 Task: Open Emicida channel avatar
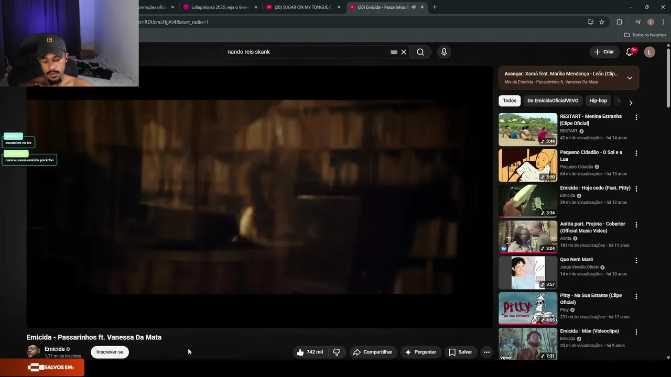point(34,352)
